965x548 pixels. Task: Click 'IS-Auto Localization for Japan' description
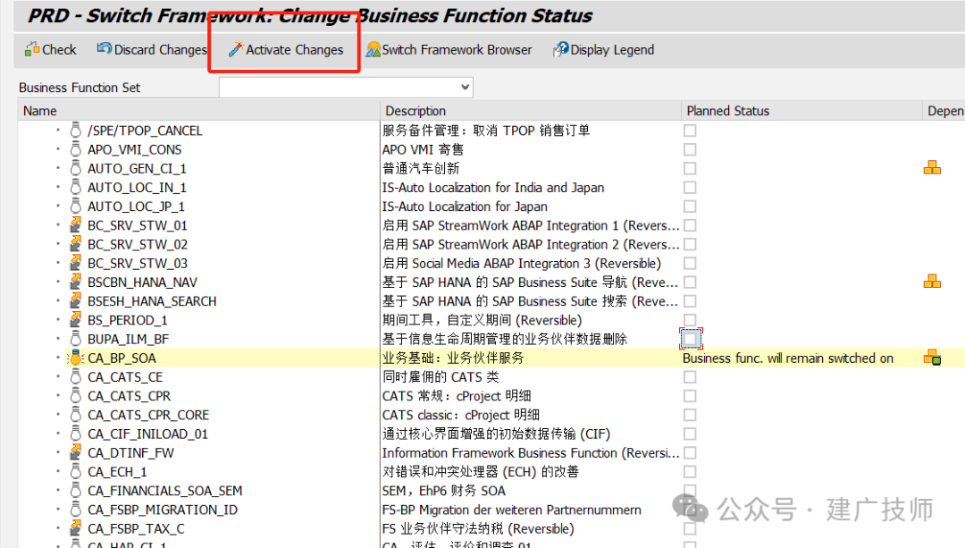[465, 207]
